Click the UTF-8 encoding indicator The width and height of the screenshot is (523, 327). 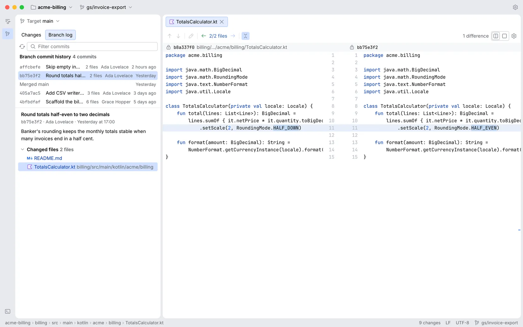(x=462, y=323)
